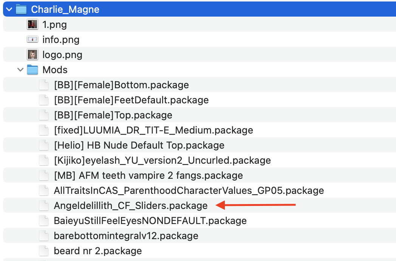Select the logo.png thumbnail icon

point(32,54)
